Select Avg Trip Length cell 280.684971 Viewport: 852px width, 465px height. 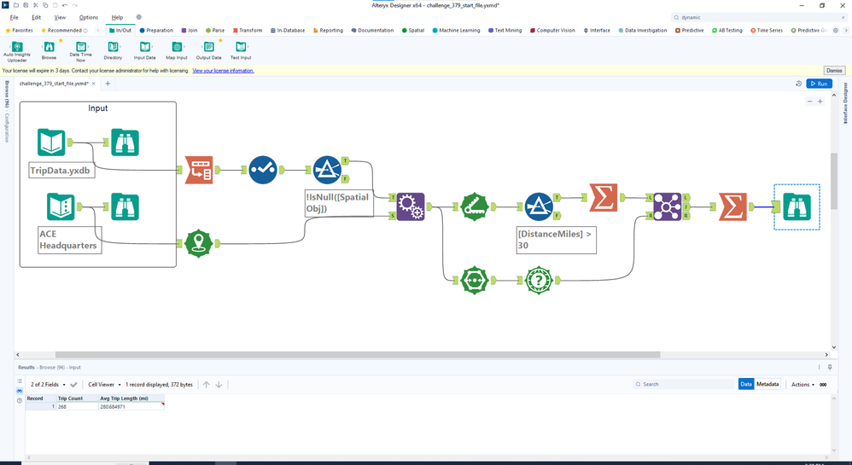click(x=131, y=406)
